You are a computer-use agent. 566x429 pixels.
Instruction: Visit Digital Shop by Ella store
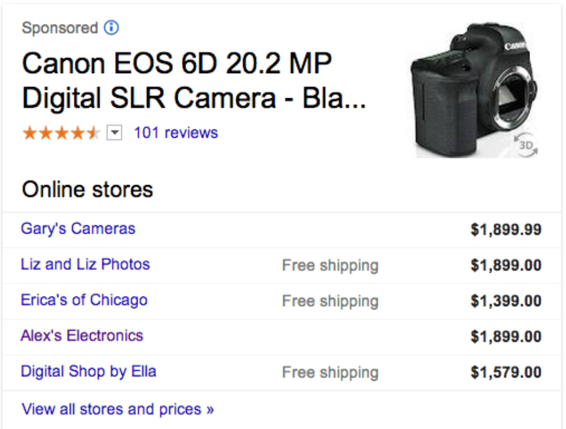click(88, 371)
